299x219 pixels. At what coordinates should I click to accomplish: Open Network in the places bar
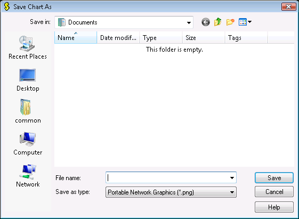28,176
